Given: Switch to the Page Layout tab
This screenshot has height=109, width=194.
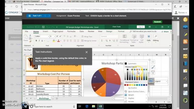Looking at the screenshot, I should pos(58,31).
